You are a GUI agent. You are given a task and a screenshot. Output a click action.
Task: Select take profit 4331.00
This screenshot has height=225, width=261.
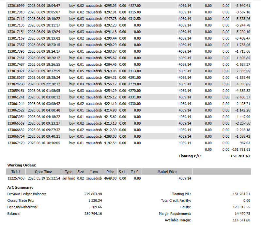(134, 97)
